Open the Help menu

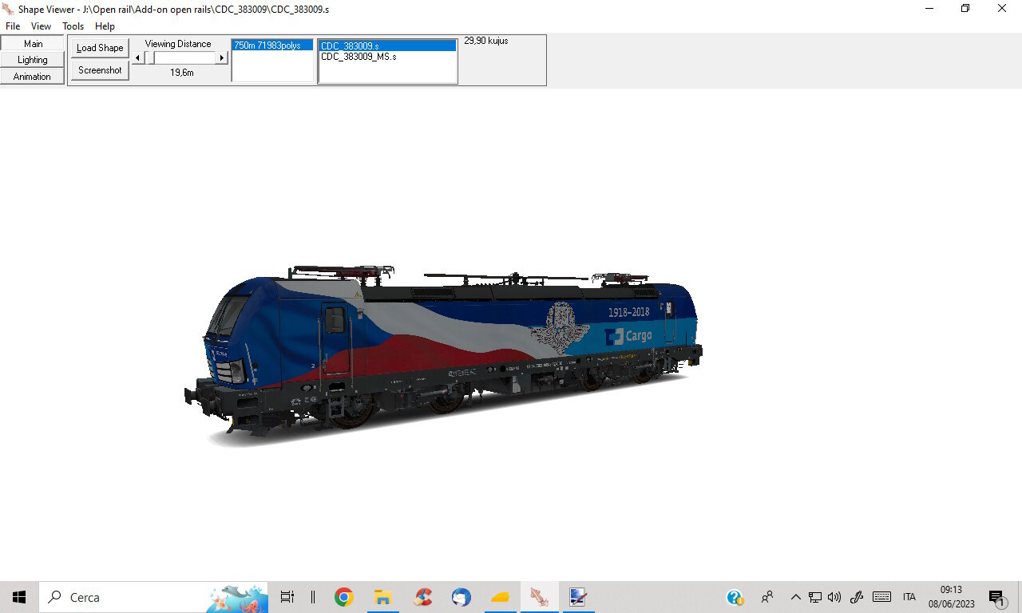105,26
